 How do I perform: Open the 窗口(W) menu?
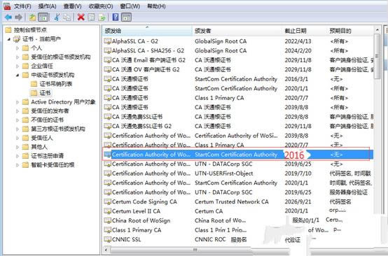pos(130,6)
